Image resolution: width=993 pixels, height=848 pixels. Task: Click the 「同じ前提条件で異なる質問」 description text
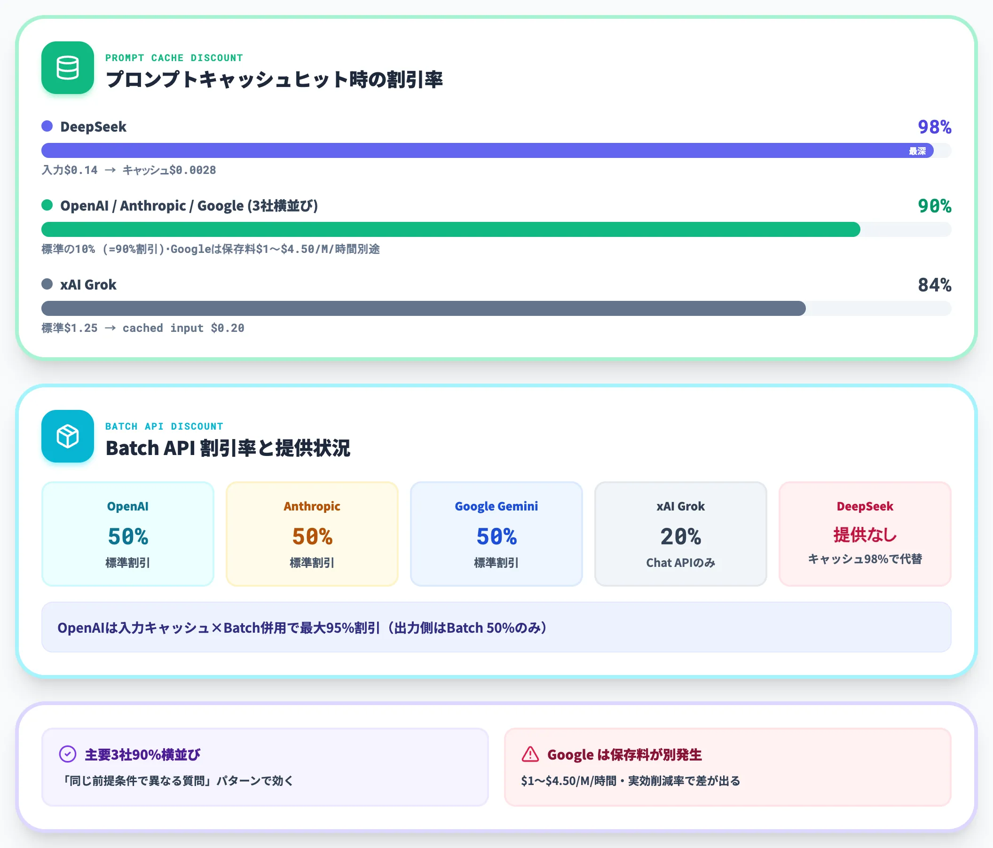click(x=176, y=781)
